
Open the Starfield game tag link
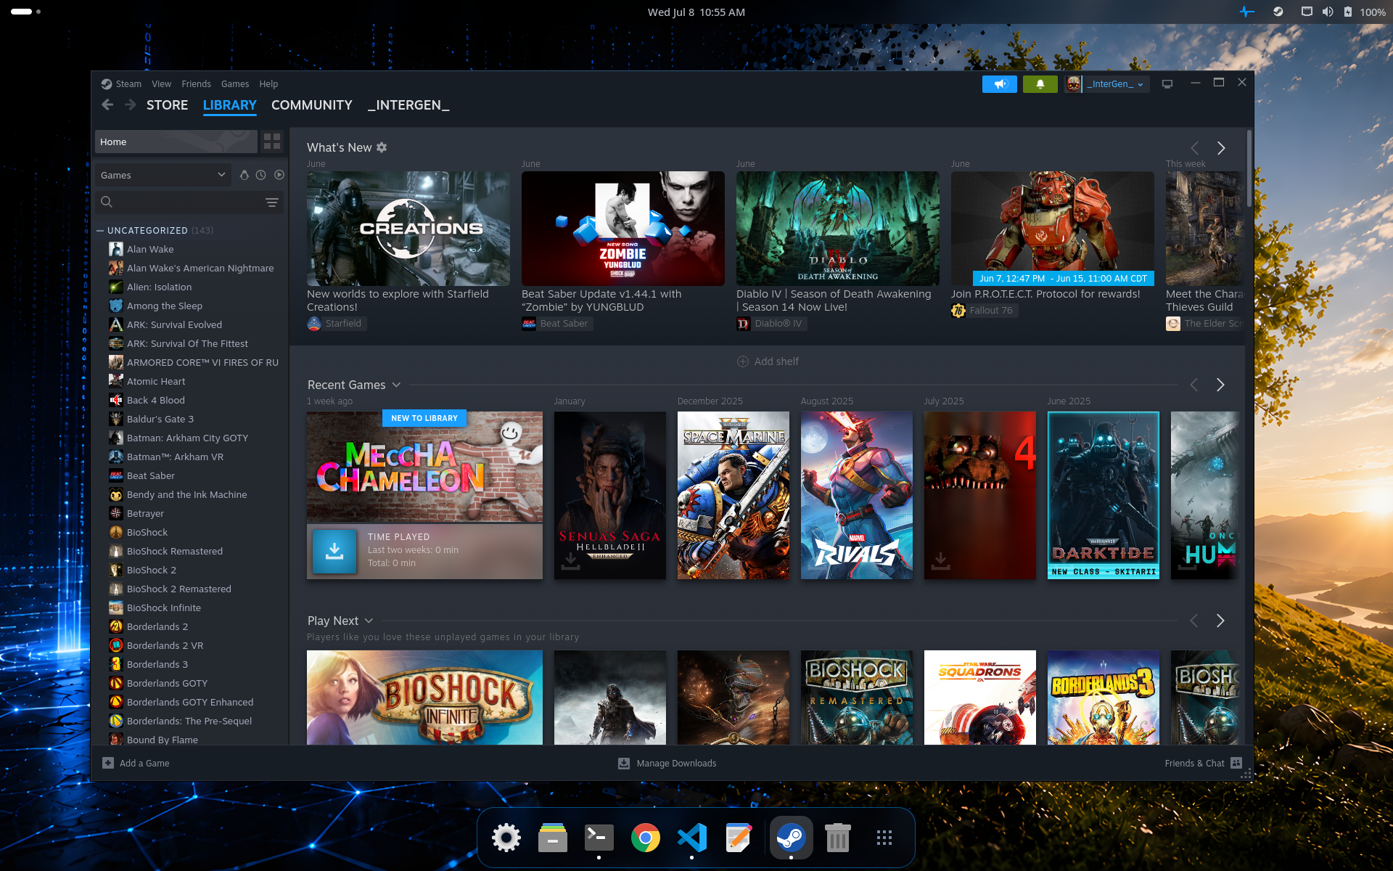(337, 324)
